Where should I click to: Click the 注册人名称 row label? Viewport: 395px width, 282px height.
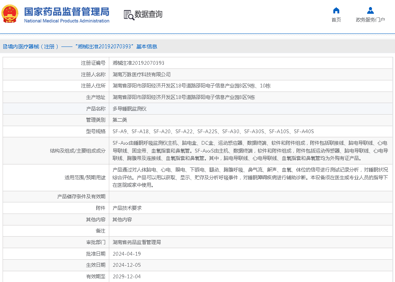[x=93, y=74]
